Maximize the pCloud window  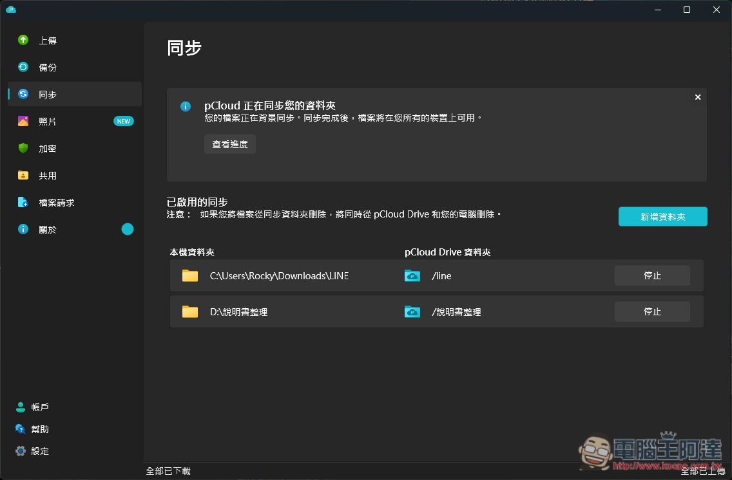click(x=687, y=9)
